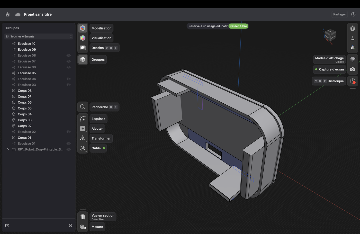
Task: Open the Tous les éléments filter dropdown
Action: click(x=39, y=37)
